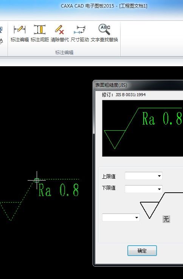Click the 表面粗糙度(JIS) dialog title bar
183x279 pixels.
[x=138, y=85]
